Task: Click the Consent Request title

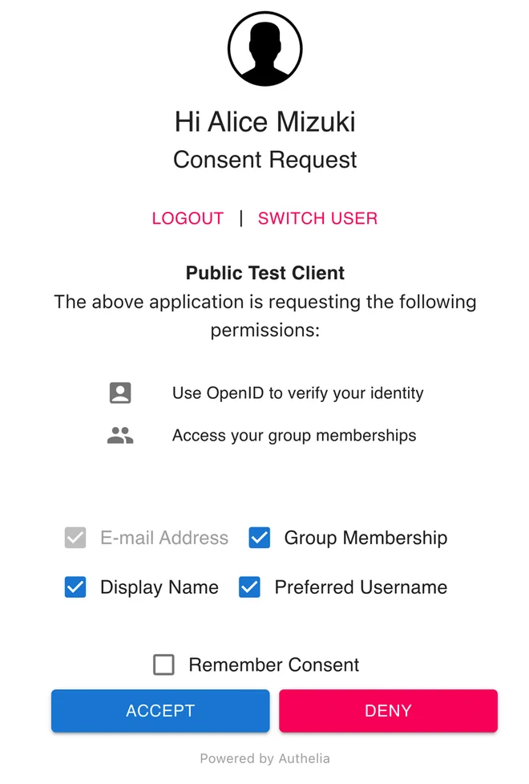Action: [264, 160]
